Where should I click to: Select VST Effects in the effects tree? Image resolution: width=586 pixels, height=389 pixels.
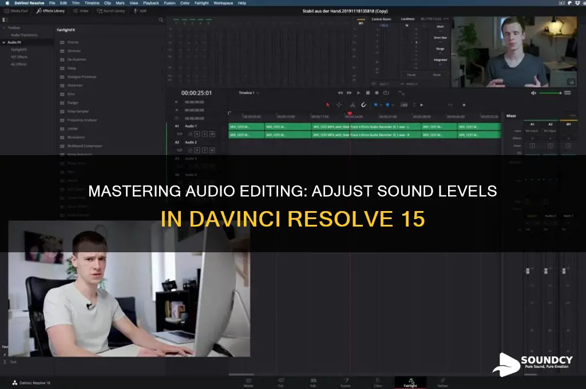pos(19,57)
